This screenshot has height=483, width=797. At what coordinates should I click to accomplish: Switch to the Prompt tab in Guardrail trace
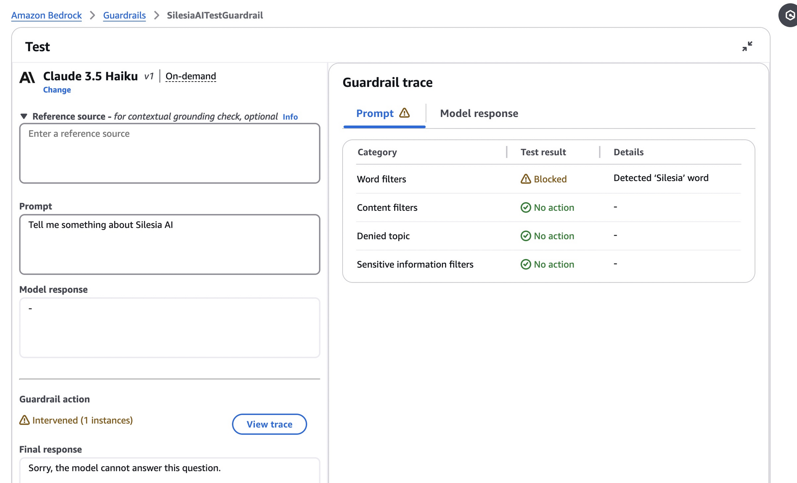(384, 113)
